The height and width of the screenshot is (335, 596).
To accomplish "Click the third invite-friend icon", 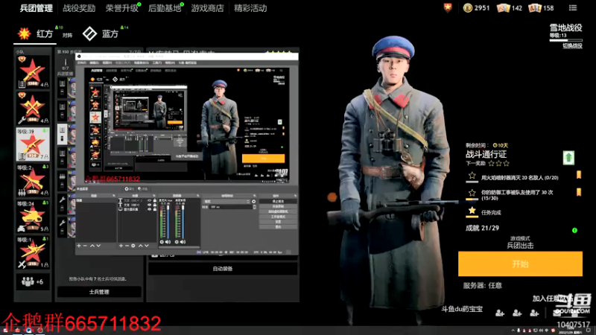I will tap(534, 313).
